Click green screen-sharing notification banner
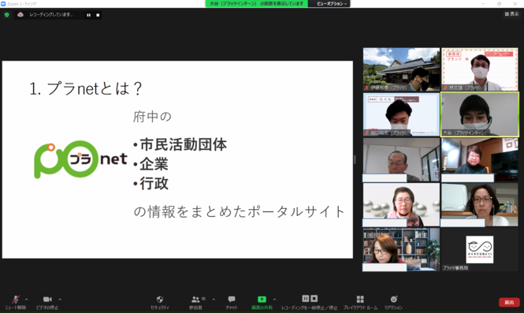524x313 pixels. pyautogui.click(x=256, y=4)
